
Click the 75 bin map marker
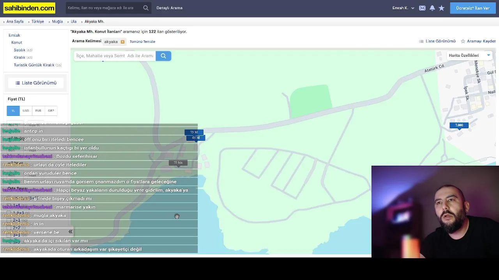(178, 163)
